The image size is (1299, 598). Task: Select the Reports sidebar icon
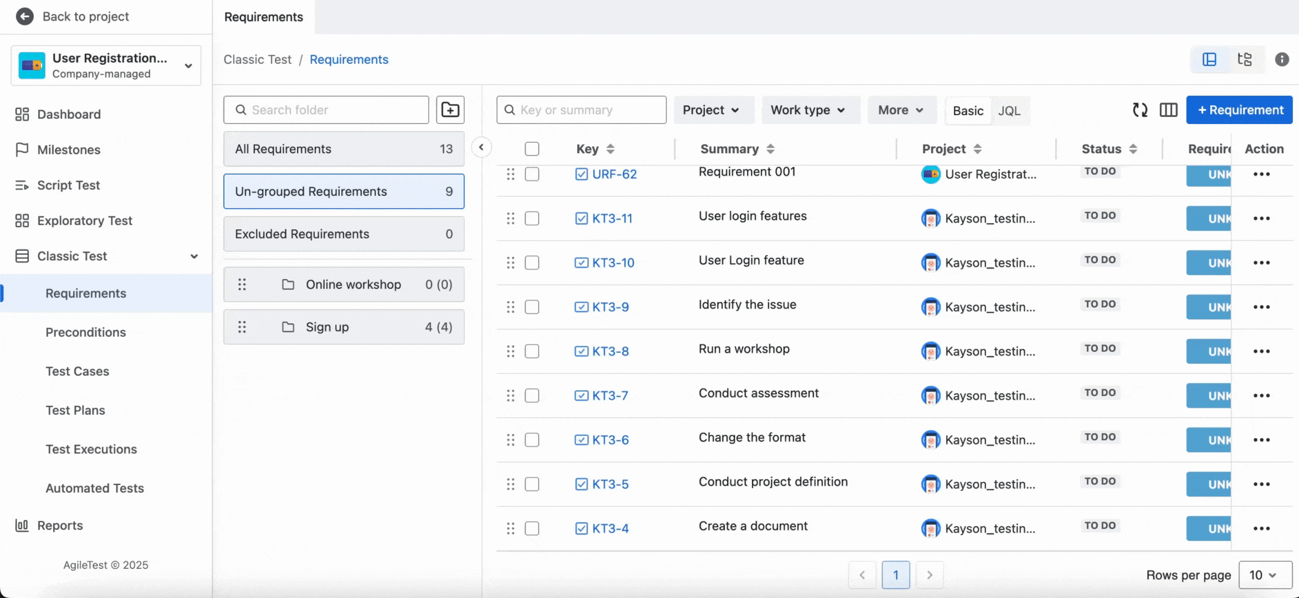point(22,525)
